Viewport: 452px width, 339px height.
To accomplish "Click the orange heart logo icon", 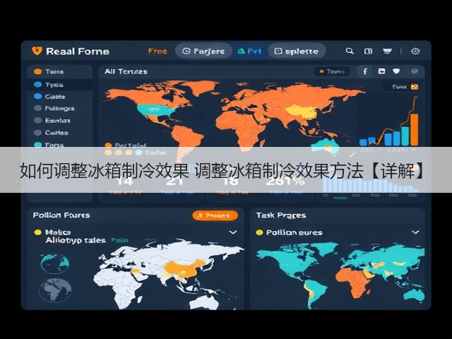I will coord(37,51).
